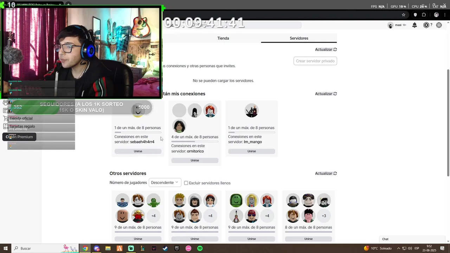Open the maxi profile avatar in Roblox header
This screenshot has width=450, height=253.
[390, 25]
